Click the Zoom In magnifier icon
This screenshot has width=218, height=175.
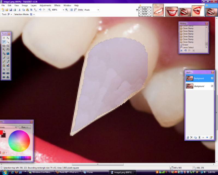click(67, 10)
